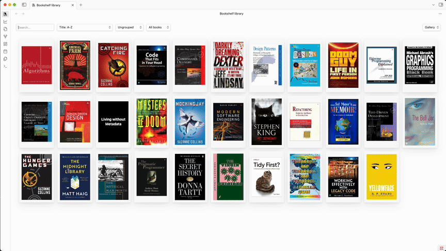446x251 pixels.
Task: Open the Algorithms book cover
Action: click(x=37, y=65)
